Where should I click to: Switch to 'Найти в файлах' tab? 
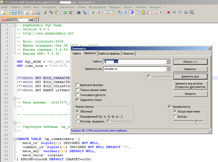[110, 54]
